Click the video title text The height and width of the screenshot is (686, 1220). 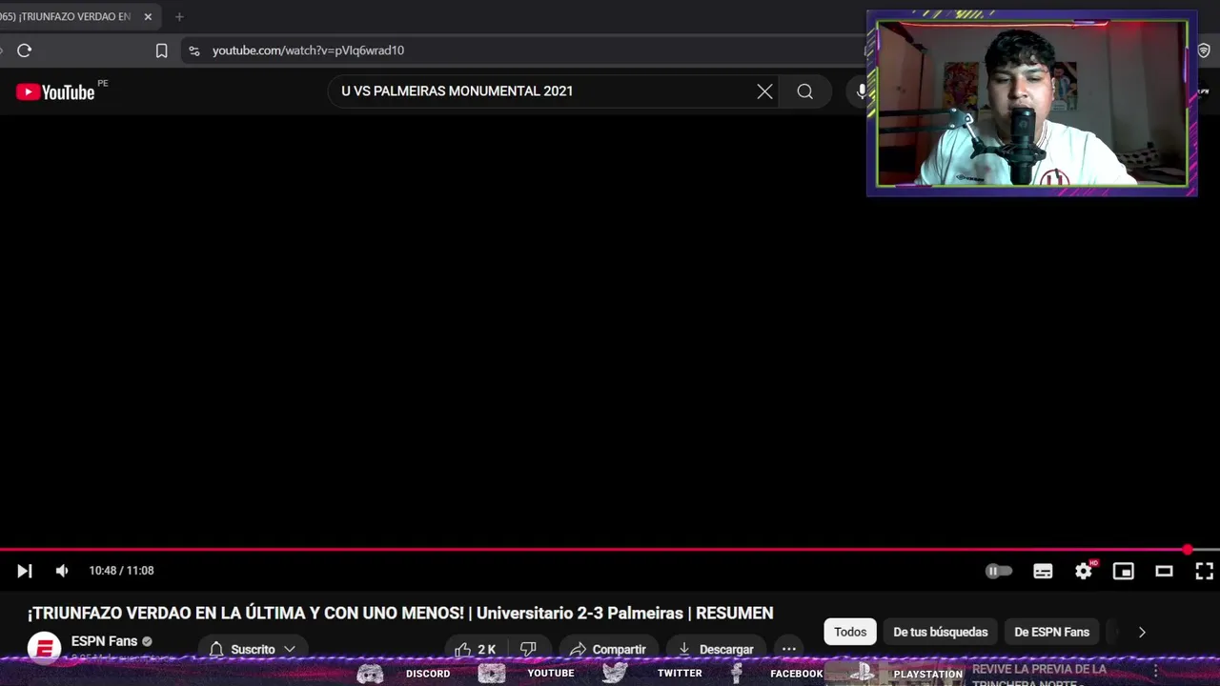click(x=400, y=613)
